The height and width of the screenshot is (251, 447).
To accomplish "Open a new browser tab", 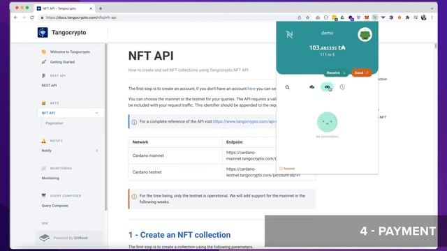I will click(x=101, y=8).
